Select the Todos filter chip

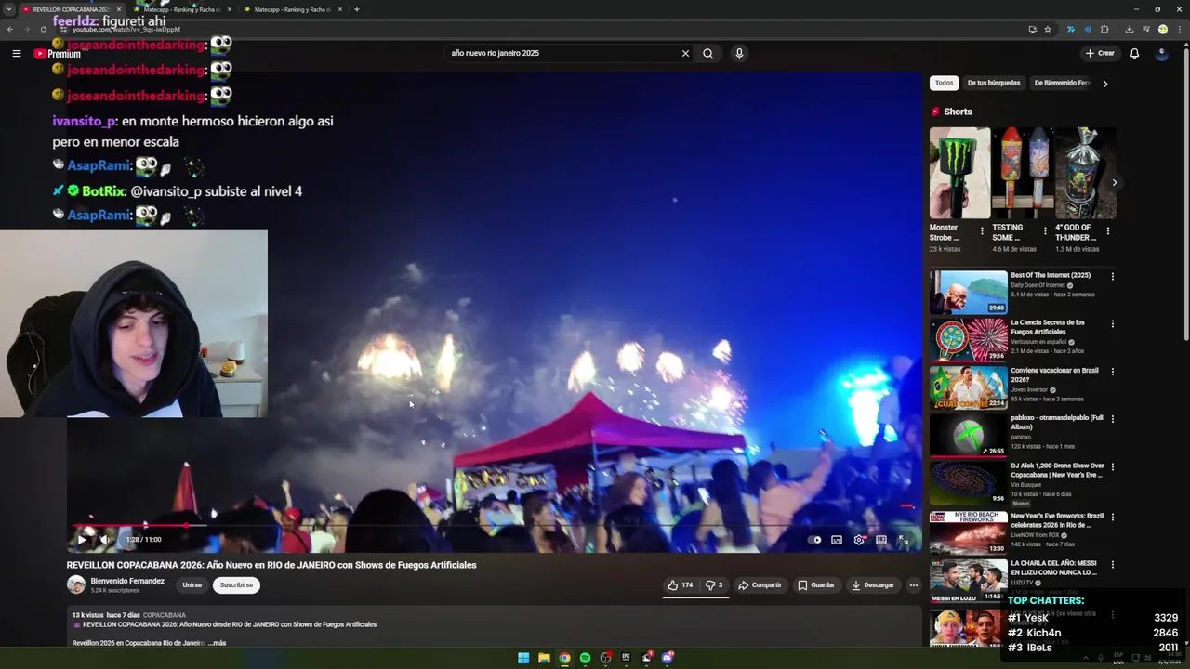click(x=944, y=83)
